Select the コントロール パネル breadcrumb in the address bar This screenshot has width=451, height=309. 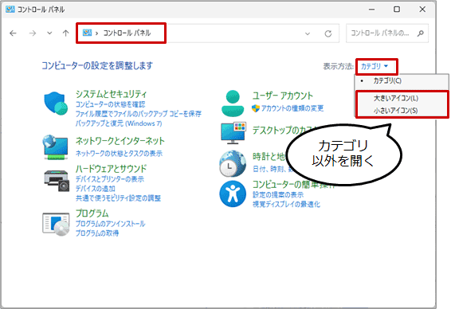(127, 33)
